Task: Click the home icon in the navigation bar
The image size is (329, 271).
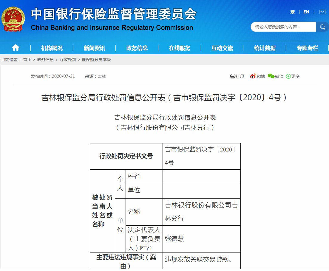Action: [15, 48]
